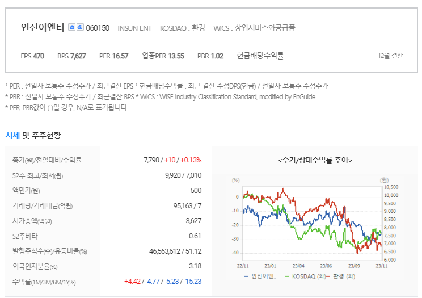
Task: Click the KOSDAQ : 환경 sector label
Action: pos(183,28)
